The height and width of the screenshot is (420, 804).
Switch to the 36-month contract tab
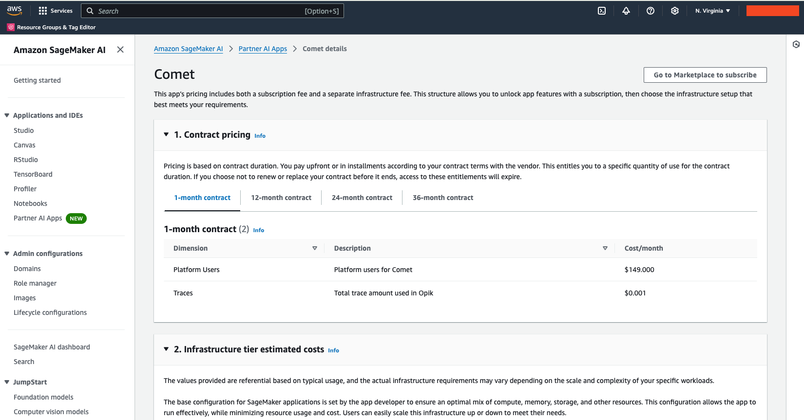(443, 198)
